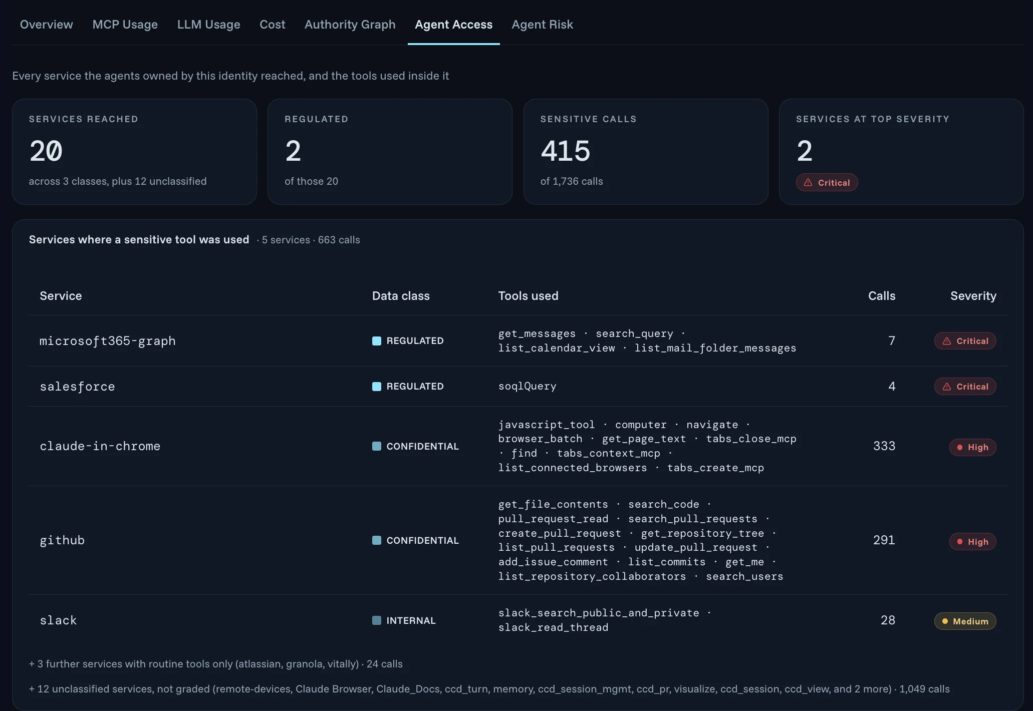Click the High severity badge for claude-in-chrome
This screenshot has width=1033, height=711.
pos(972,447)
